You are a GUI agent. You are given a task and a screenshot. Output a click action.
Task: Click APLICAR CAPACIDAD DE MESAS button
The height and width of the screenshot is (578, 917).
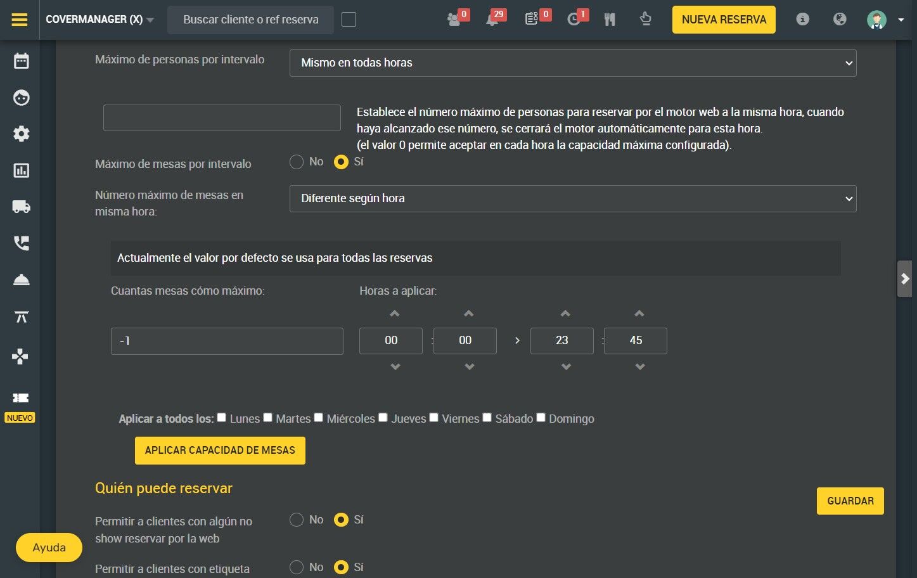point(220,451)
